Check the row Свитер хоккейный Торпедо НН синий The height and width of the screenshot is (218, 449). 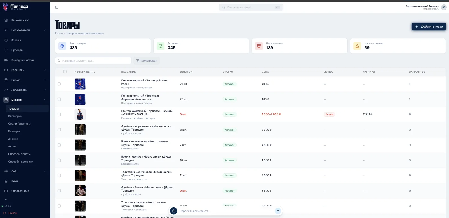pos(59,114)
